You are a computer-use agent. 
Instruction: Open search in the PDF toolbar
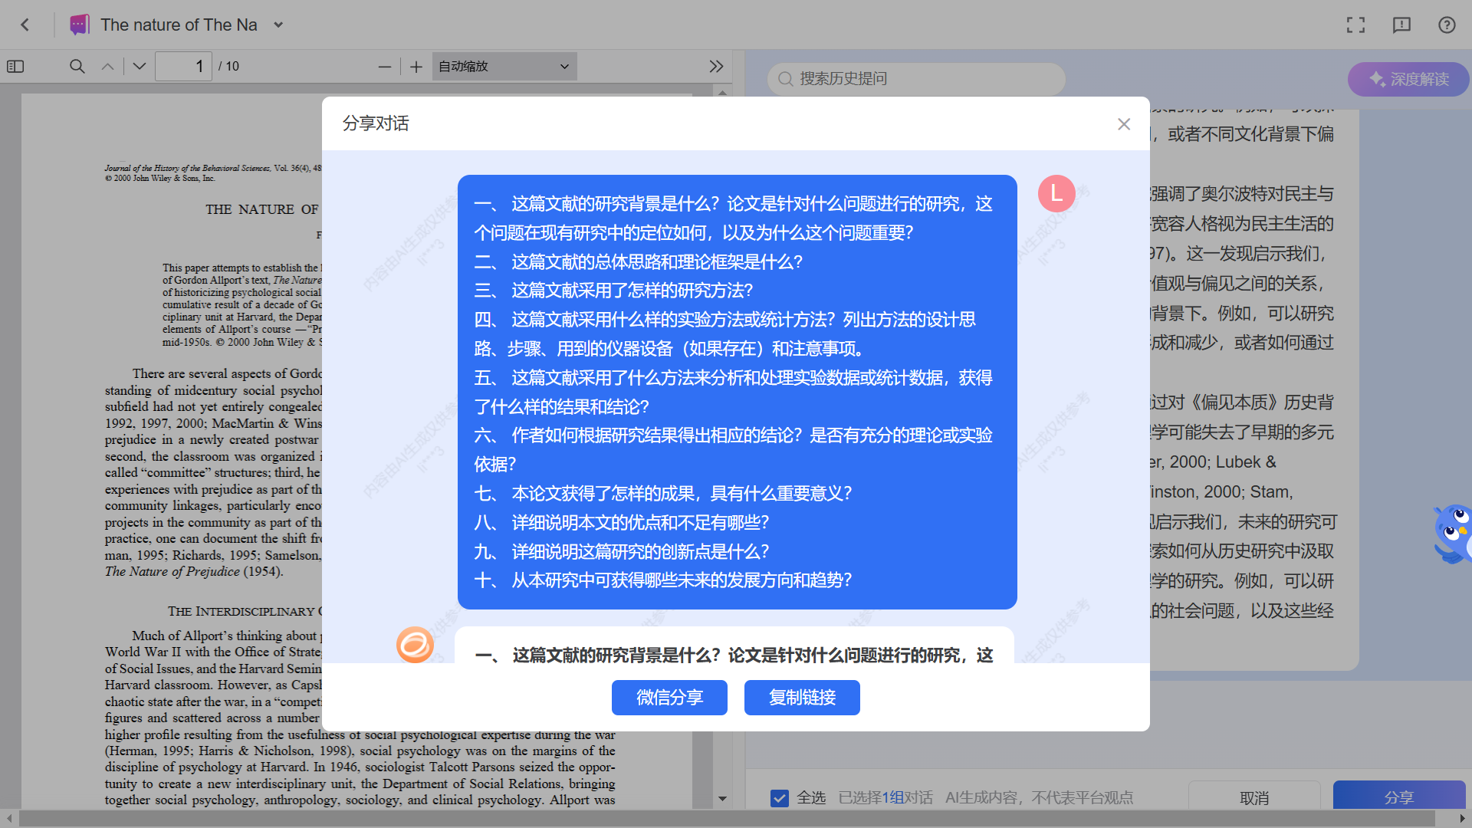point(77,66)
